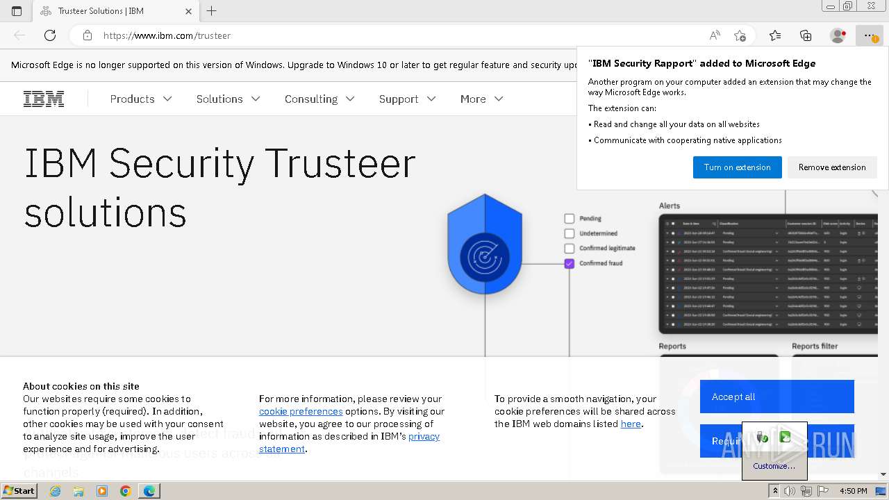Go to IBM homepage via IBM logo
This screenshot has height=500, width=889.
click(44, 99)
